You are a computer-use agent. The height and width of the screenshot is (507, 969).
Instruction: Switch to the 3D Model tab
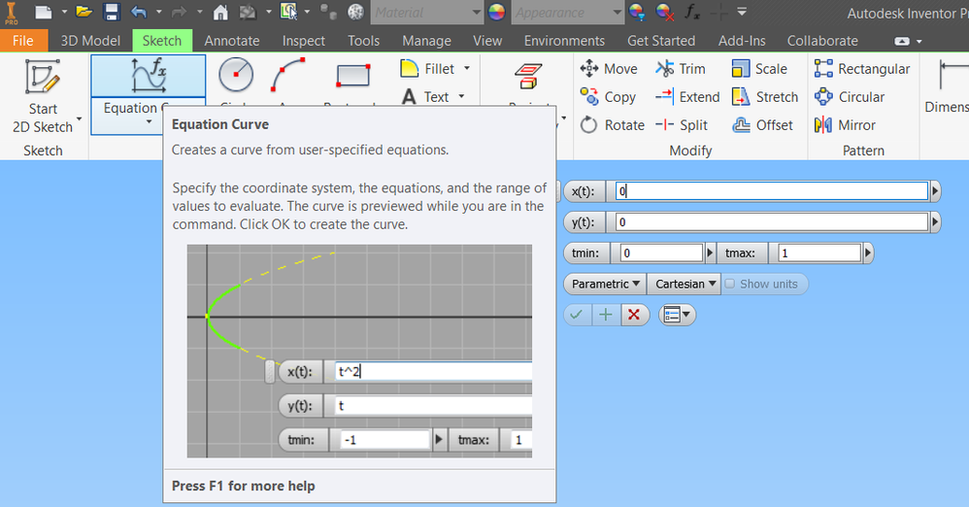click(x=90, y=41)
